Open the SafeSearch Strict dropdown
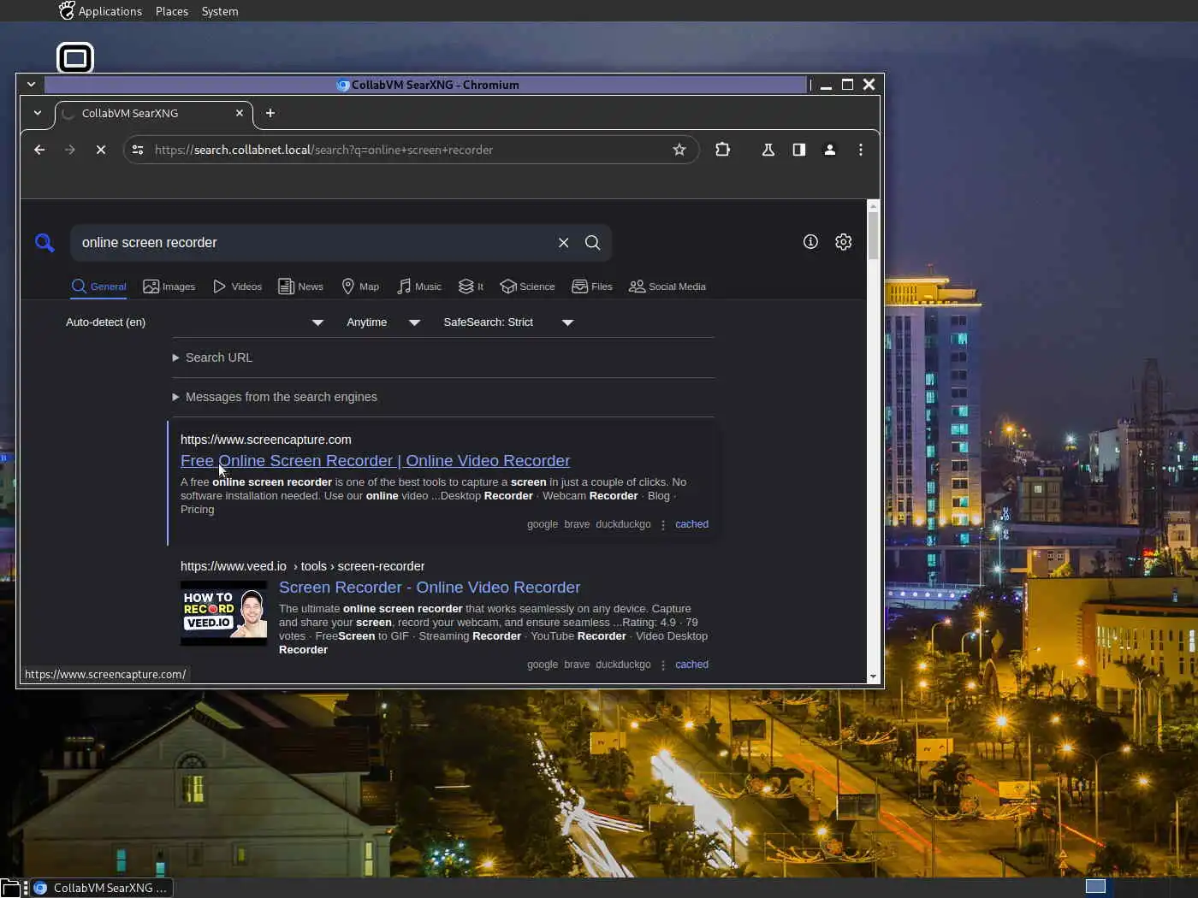Screen dimensions: 1198x898 click(x=507, y=322)
